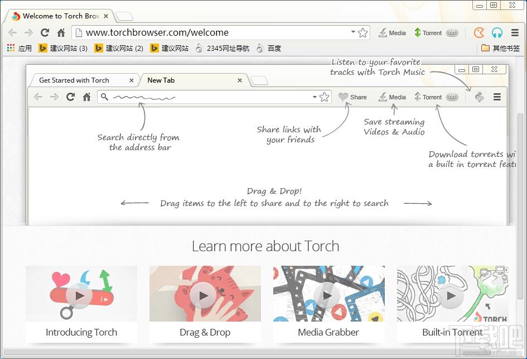Image resolution: width=527 pixels, height=359 pixels.
Task: Minimize the outer Torch browser window
Action: click(x=480, y=5)
